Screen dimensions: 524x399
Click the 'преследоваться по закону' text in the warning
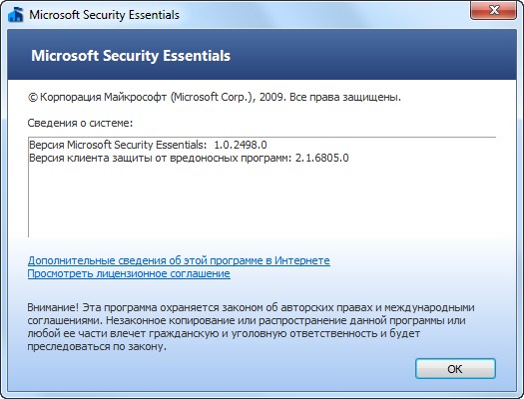96,346
